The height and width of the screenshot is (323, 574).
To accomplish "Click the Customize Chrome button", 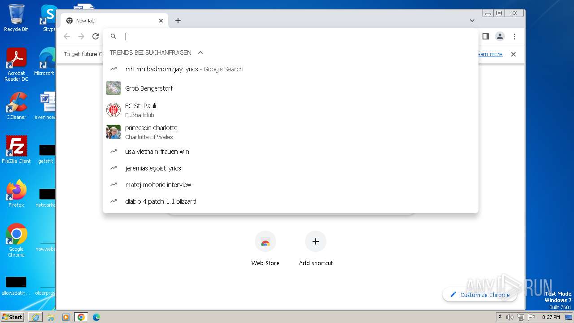I will (x=479, y=295).
